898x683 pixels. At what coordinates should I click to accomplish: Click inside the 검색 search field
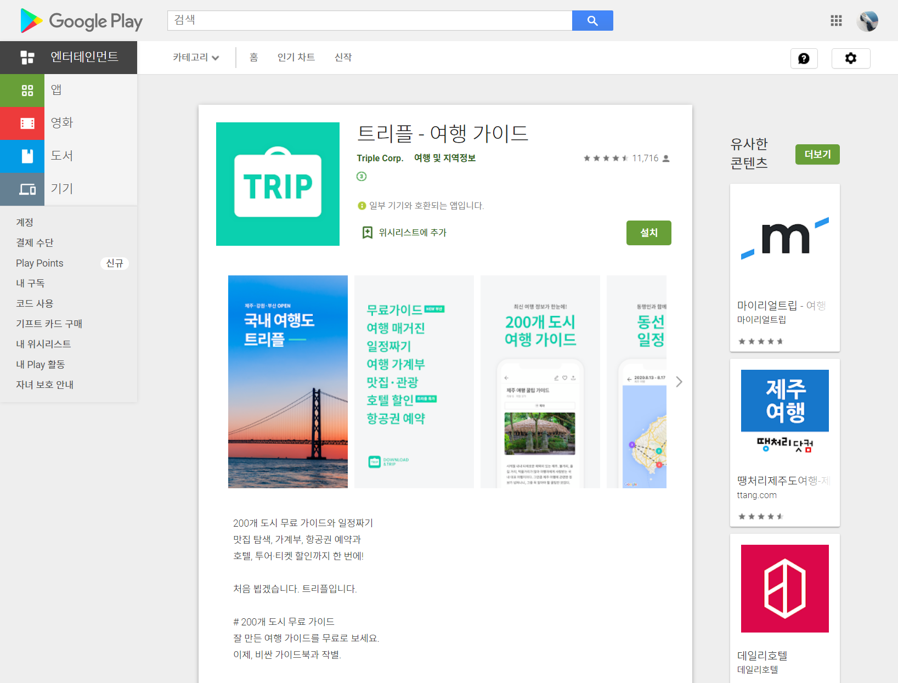370,21
